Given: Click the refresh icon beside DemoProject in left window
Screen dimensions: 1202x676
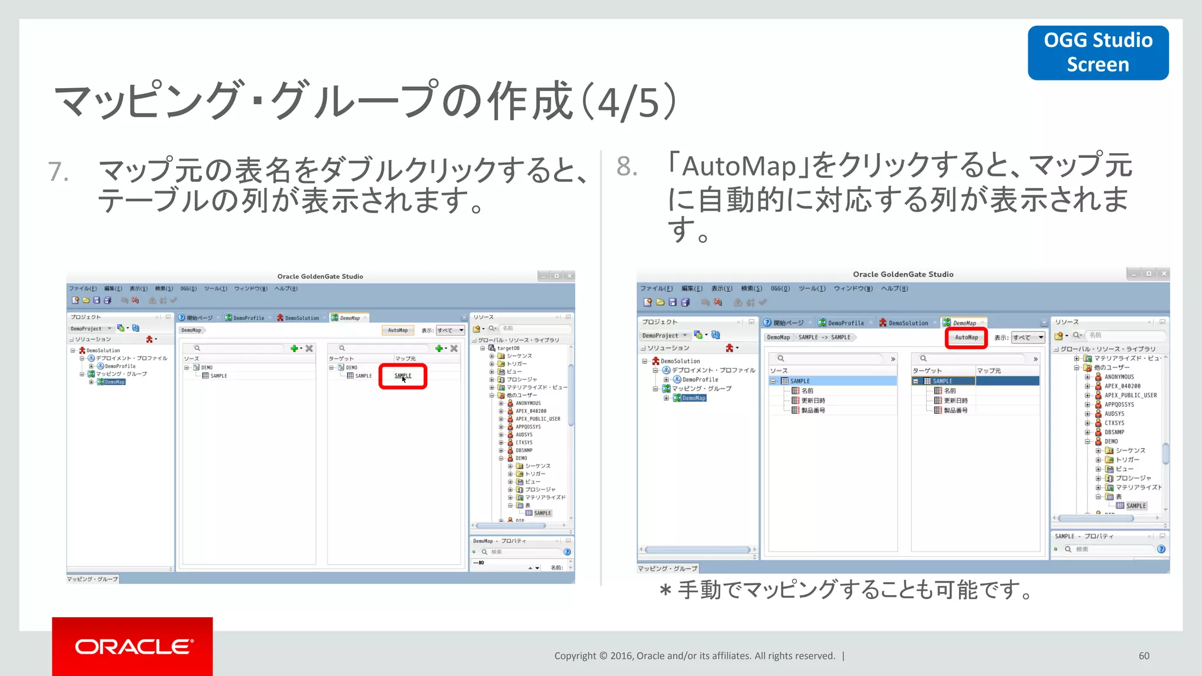Looking at the screenshot, I should pos(136,328).
